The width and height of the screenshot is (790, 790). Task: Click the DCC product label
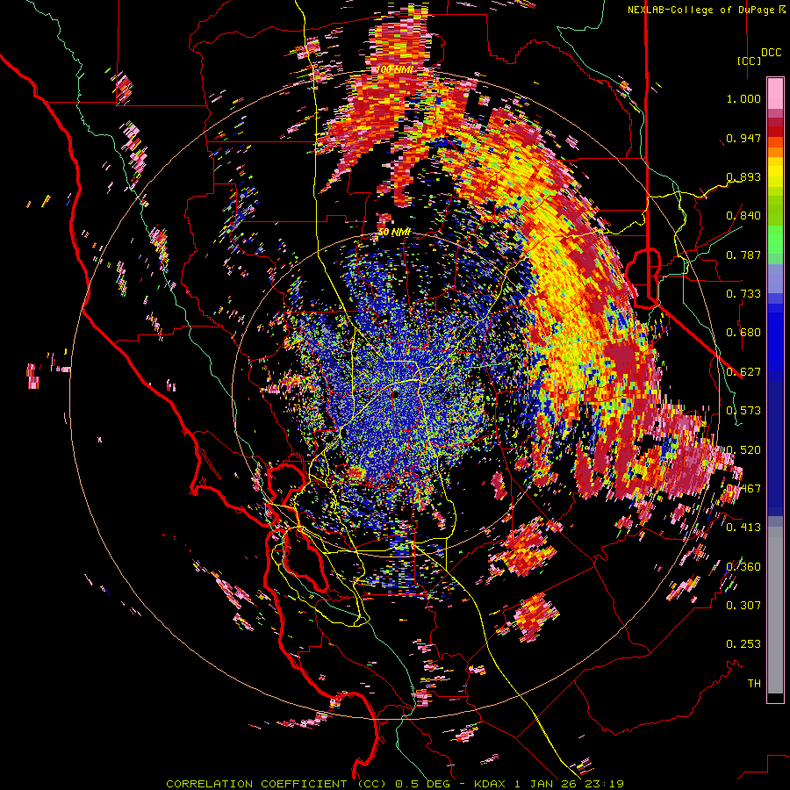tap(771, 53)
